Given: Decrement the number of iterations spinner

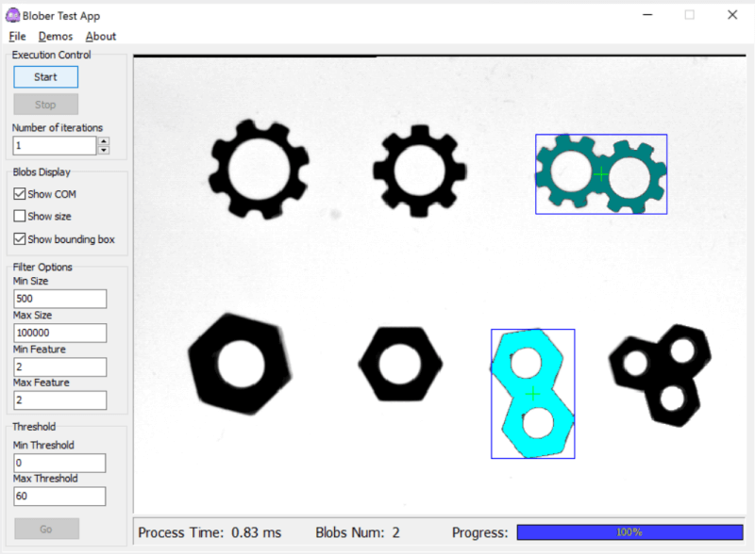Looking at the screenshot, I should tap(104, 150).
